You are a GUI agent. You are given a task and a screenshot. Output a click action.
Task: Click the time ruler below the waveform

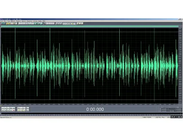click(x=90, y=104)
